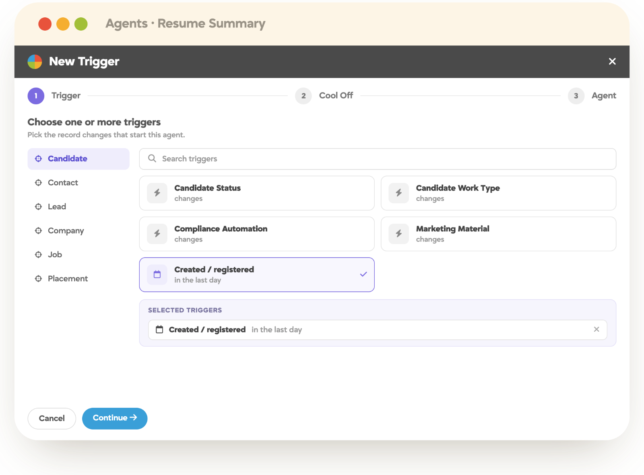
Task: Click the lightning icon on Candidate Status
Action: (x=157, y=193)
